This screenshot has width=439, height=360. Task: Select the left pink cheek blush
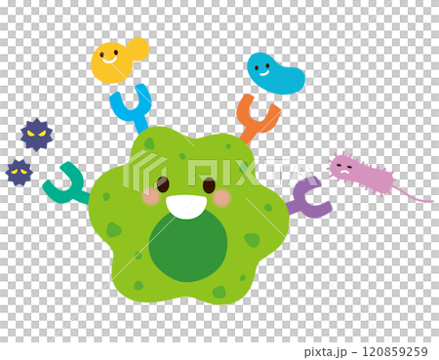click(x=150, y=197)
